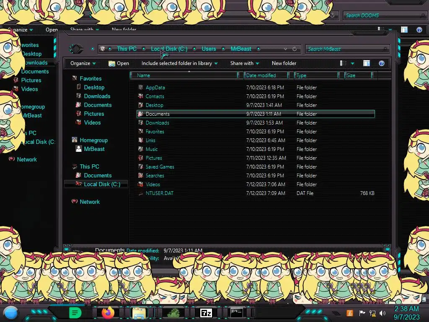Open Organize dropdown in background DOOMS window
This screenshot has height=322, width=429.
[x=20, y=30]
